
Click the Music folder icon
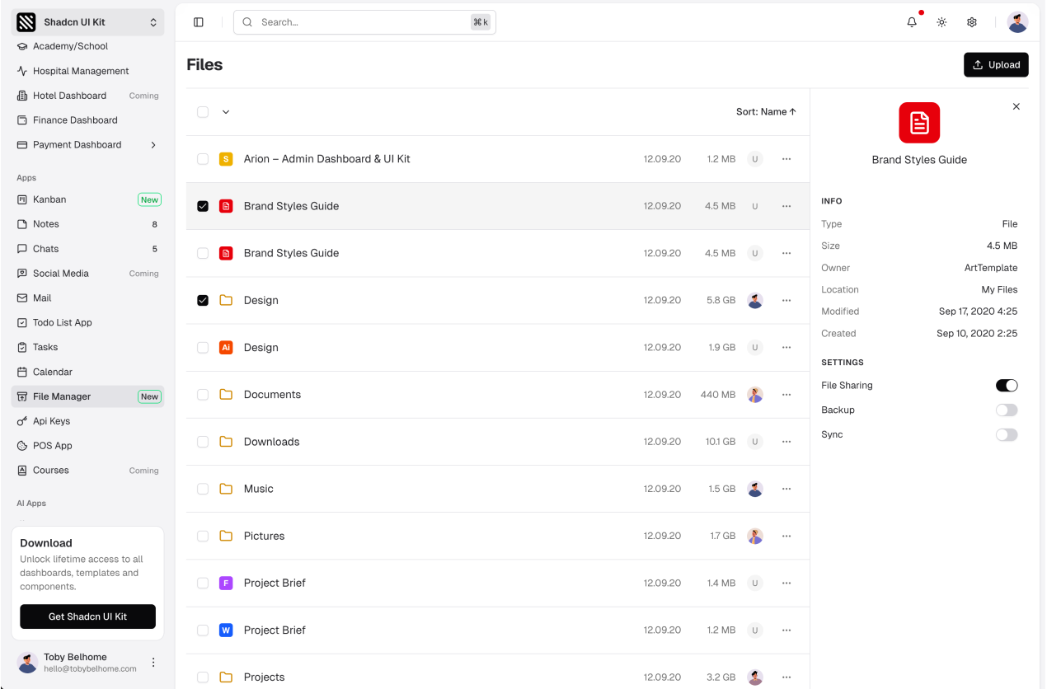[x=226, y=489]
